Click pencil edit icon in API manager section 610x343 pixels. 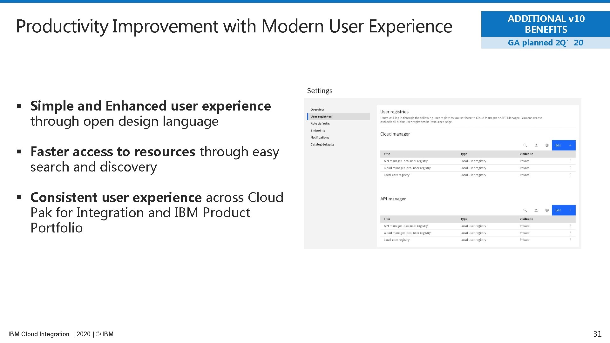pos(536,210)
